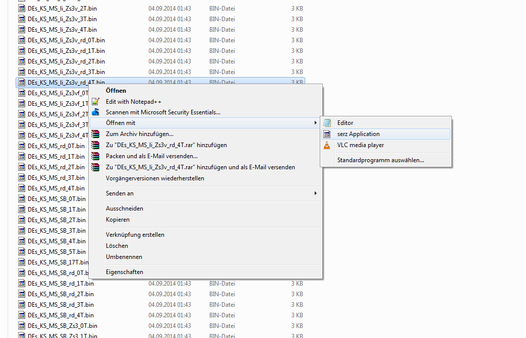
Task: Click 3 KB size of DEs_KS_MS_SB_rd_3T.bin
Action: (297, 304)
